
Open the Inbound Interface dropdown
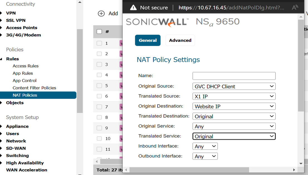(x=205, y=146)
